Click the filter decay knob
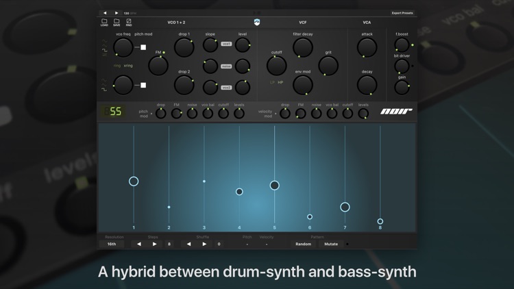 [x=302, y=47]
